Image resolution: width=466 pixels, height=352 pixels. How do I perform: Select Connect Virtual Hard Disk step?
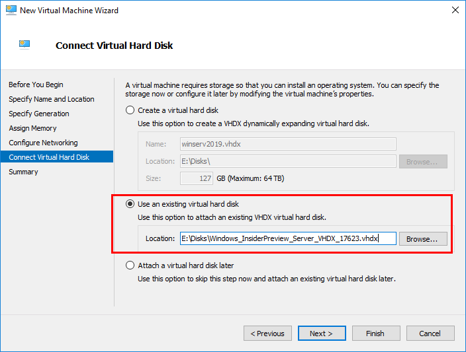(x=49, y=157)
